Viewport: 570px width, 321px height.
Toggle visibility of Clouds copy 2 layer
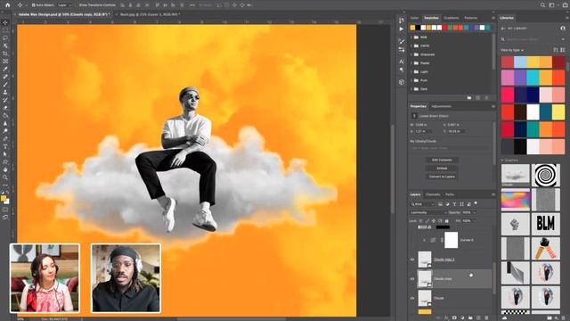pyautogui.click(x=412, y=259)
